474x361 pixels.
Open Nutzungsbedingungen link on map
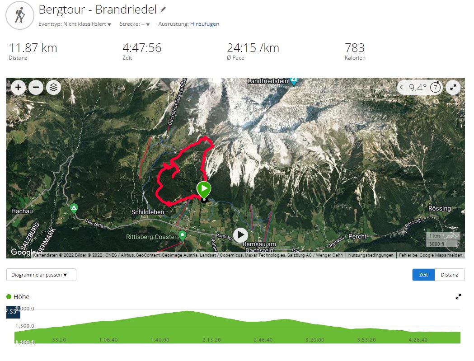point(371,255)
